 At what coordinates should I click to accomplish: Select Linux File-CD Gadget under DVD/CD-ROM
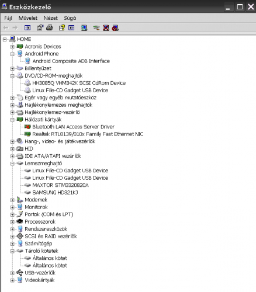[x=70, y=90]
